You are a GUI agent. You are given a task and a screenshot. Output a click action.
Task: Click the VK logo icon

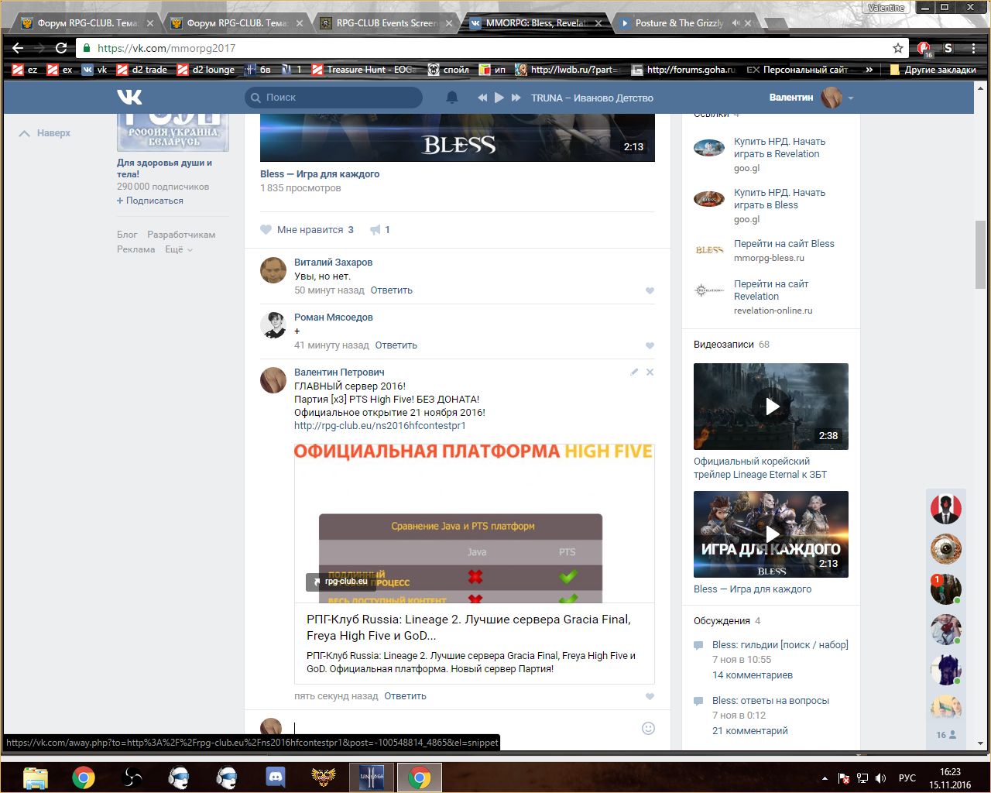[130, 98]
